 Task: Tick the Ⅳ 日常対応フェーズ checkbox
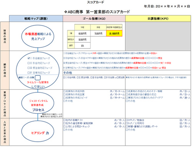point(29,73)
